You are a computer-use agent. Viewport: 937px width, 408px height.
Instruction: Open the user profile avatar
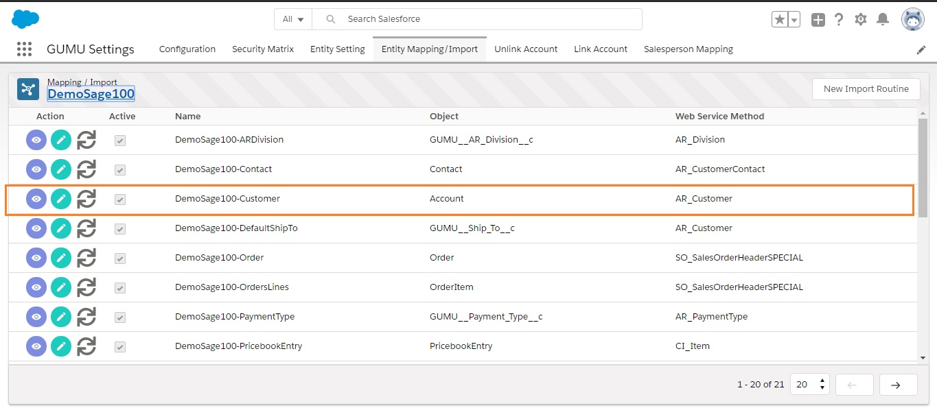click(x=913, y=20)
